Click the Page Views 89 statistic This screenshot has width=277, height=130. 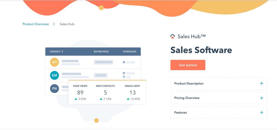(80, 93)
